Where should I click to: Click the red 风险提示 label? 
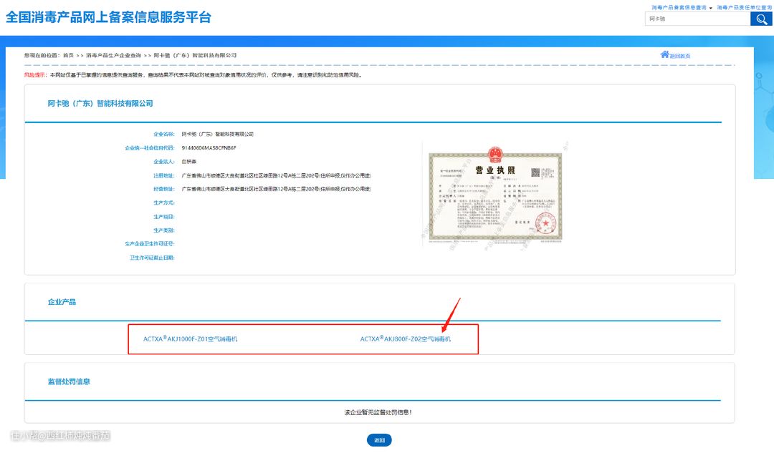click(x=34, y=75)
